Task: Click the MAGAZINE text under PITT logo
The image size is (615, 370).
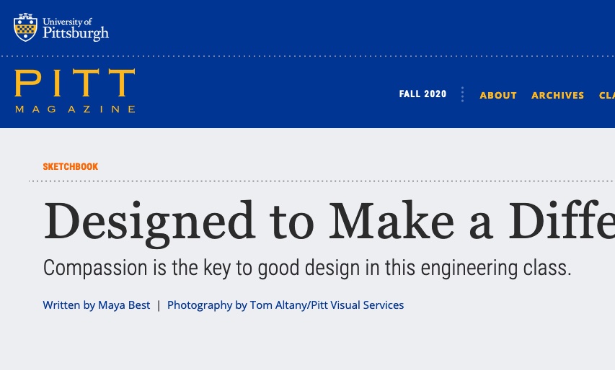Action: [75, 109]
